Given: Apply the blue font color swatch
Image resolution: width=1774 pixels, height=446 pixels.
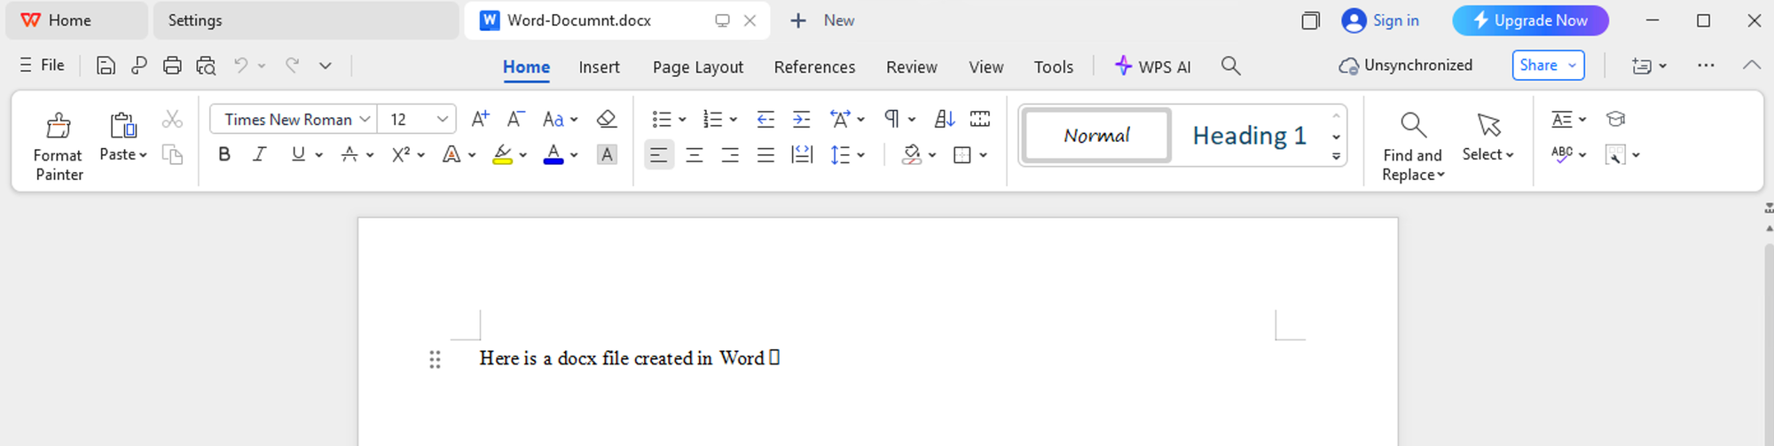Looking at the screenshot, I should 553,154.
